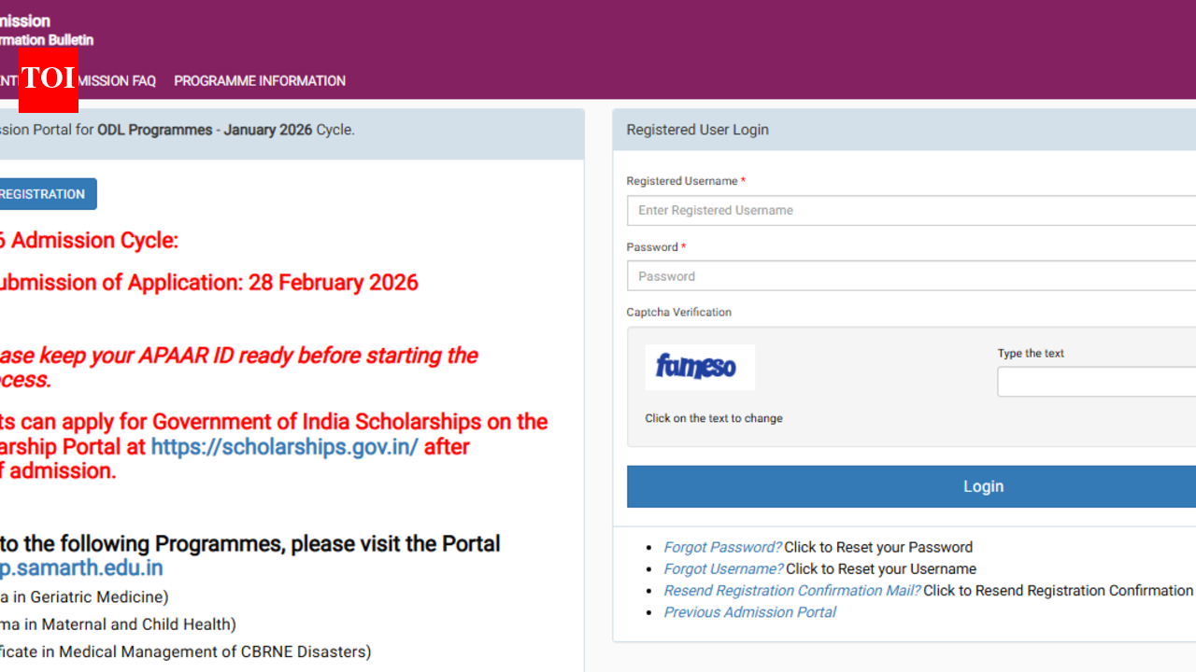
Task: Click the red required asterisk beside Password
Action: pos(681,246)
